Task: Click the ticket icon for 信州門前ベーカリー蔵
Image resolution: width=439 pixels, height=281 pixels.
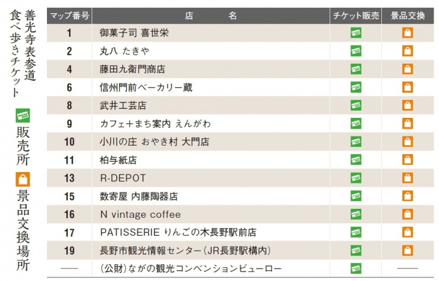Action: pos(355,87)
